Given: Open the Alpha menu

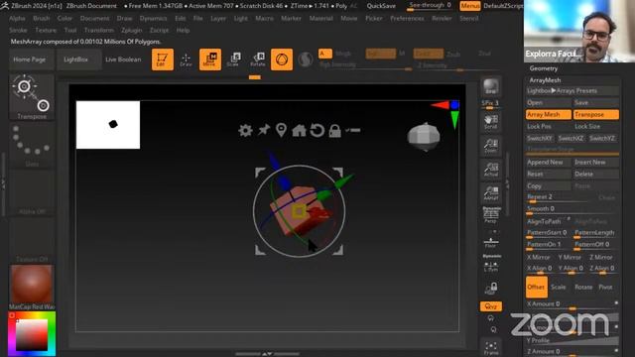Looking at the screenshot, I should 17,18.
